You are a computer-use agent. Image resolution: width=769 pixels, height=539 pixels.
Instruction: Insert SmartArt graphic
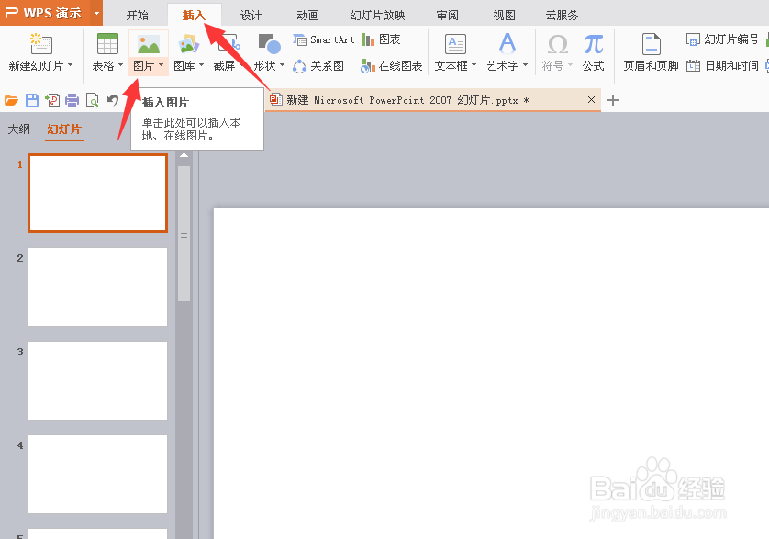click(323, 39)
